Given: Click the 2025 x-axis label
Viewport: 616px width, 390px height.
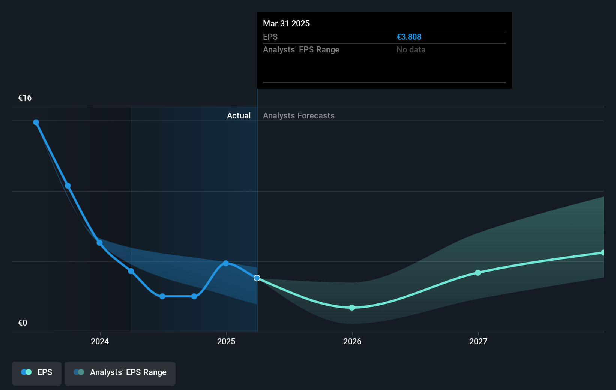Looking at the screenshot, I should point(226,341).
